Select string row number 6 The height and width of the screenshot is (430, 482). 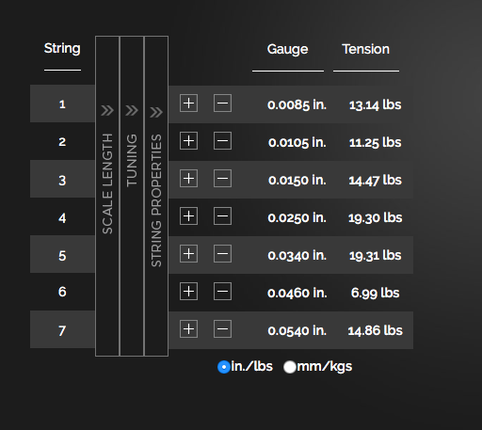click(62, 292)
